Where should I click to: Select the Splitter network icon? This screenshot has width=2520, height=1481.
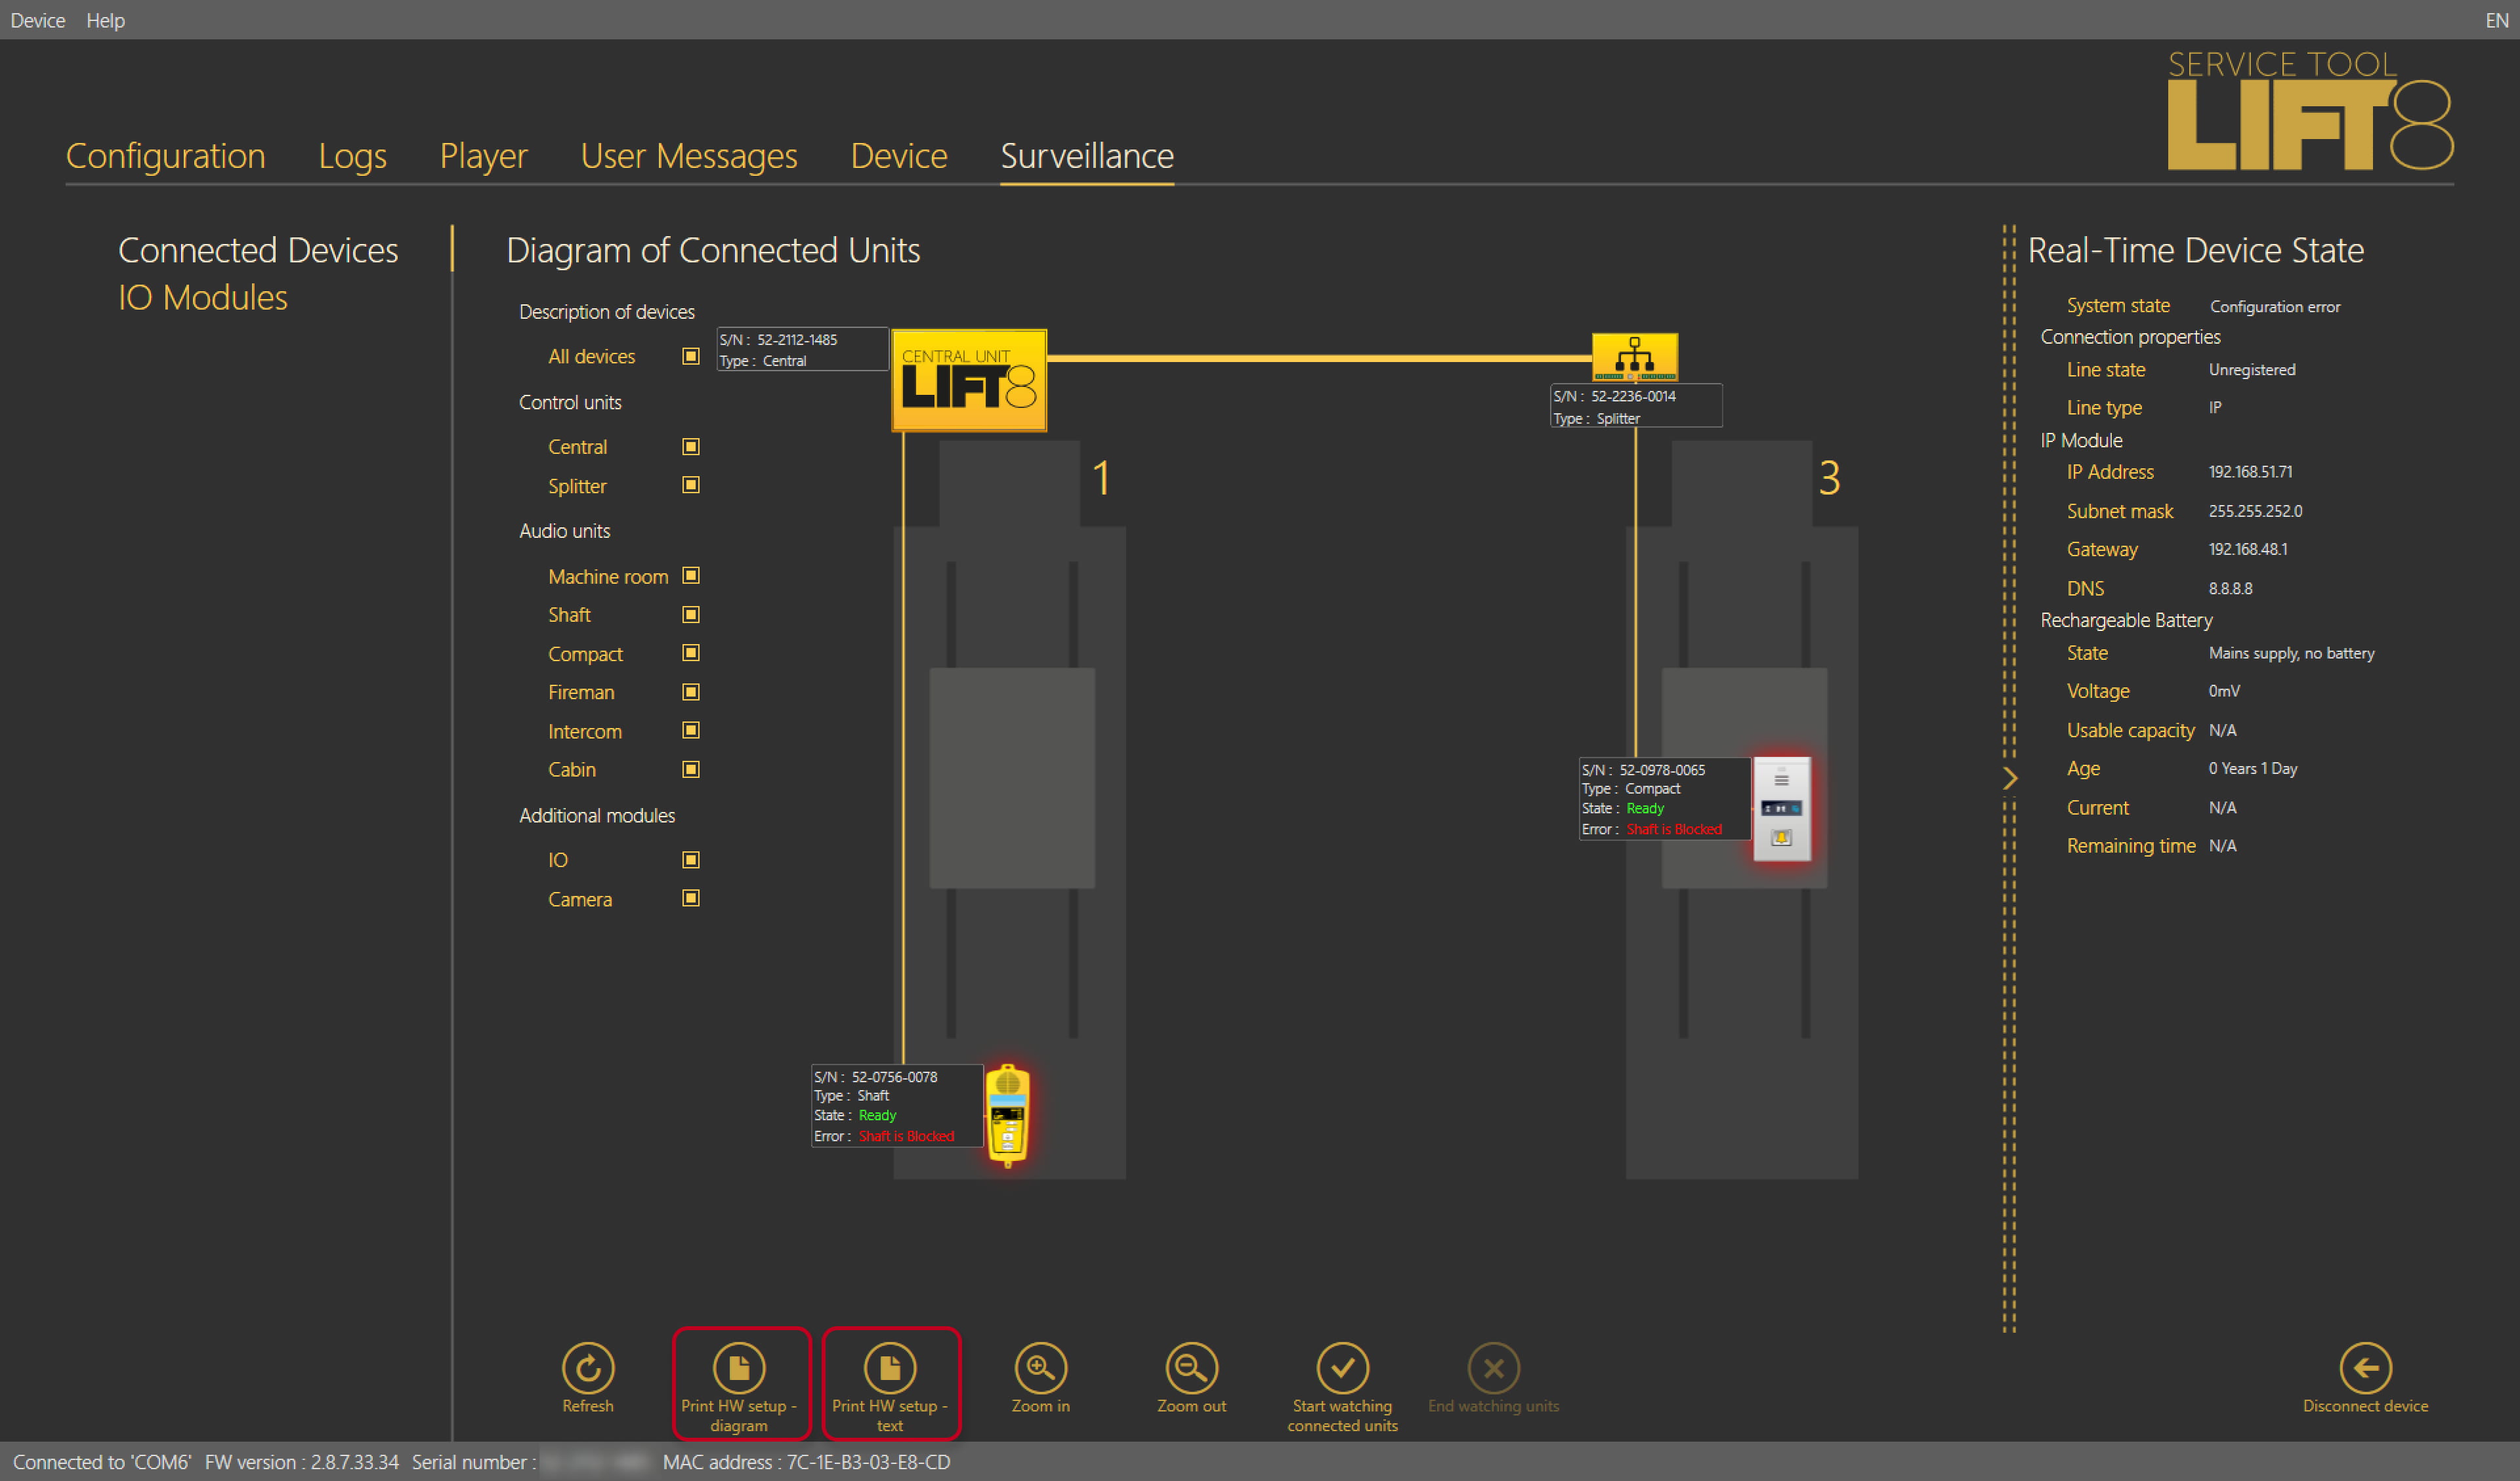1635,357
